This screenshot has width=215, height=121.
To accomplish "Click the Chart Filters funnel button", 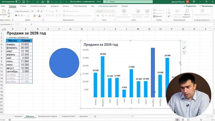I will pyautogui.click(x=184, y=53).
